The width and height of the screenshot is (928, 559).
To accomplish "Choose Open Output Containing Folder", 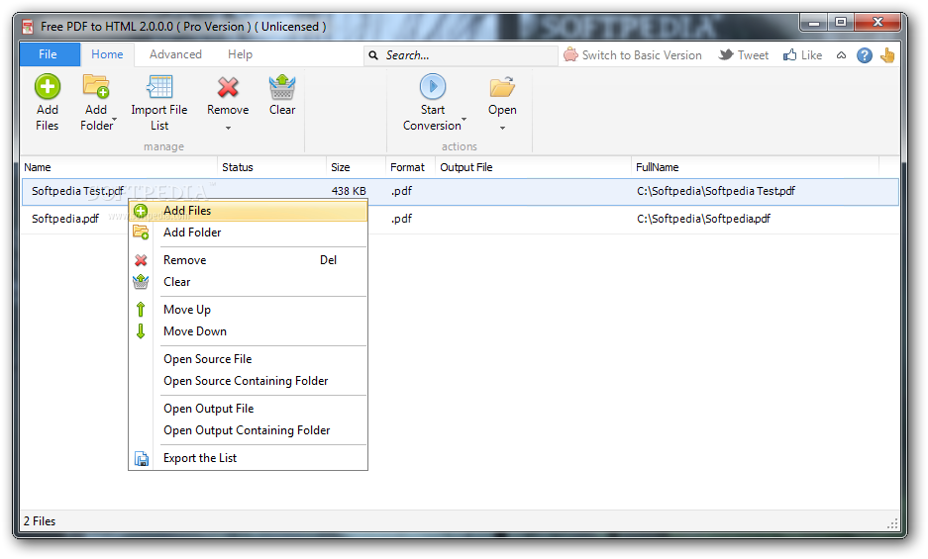I will 247,430.
